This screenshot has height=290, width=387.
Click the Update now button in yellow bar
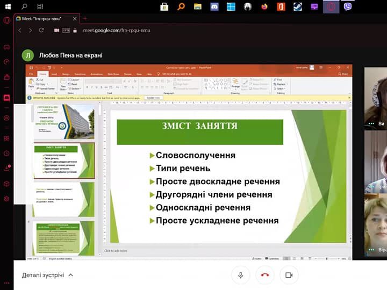154,98
